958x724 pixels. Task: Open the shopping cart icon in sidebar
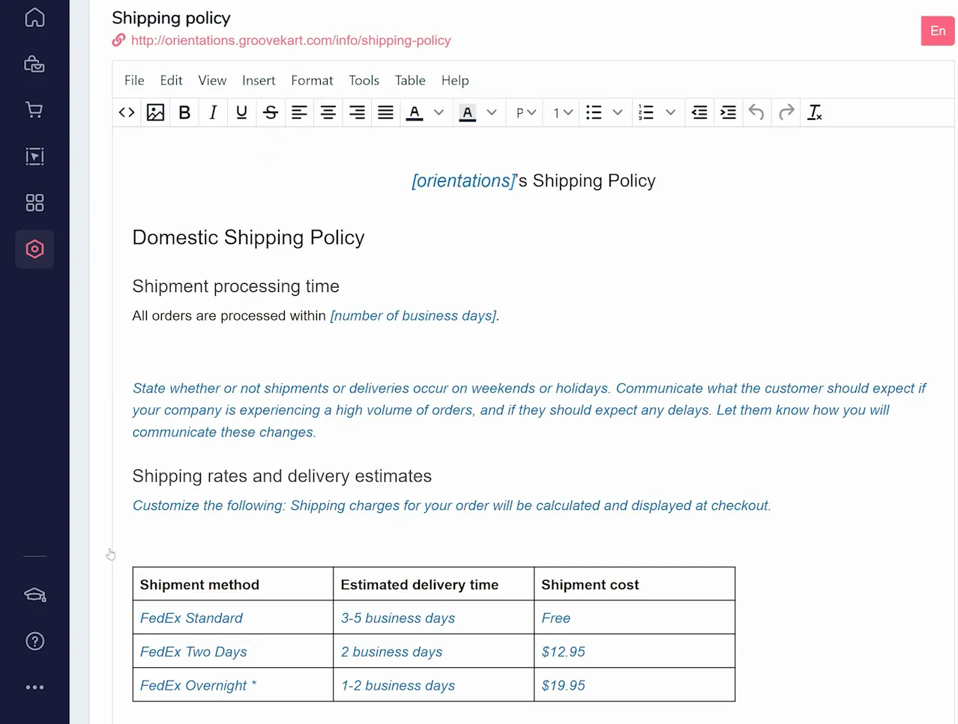click(x=34, y=110)
